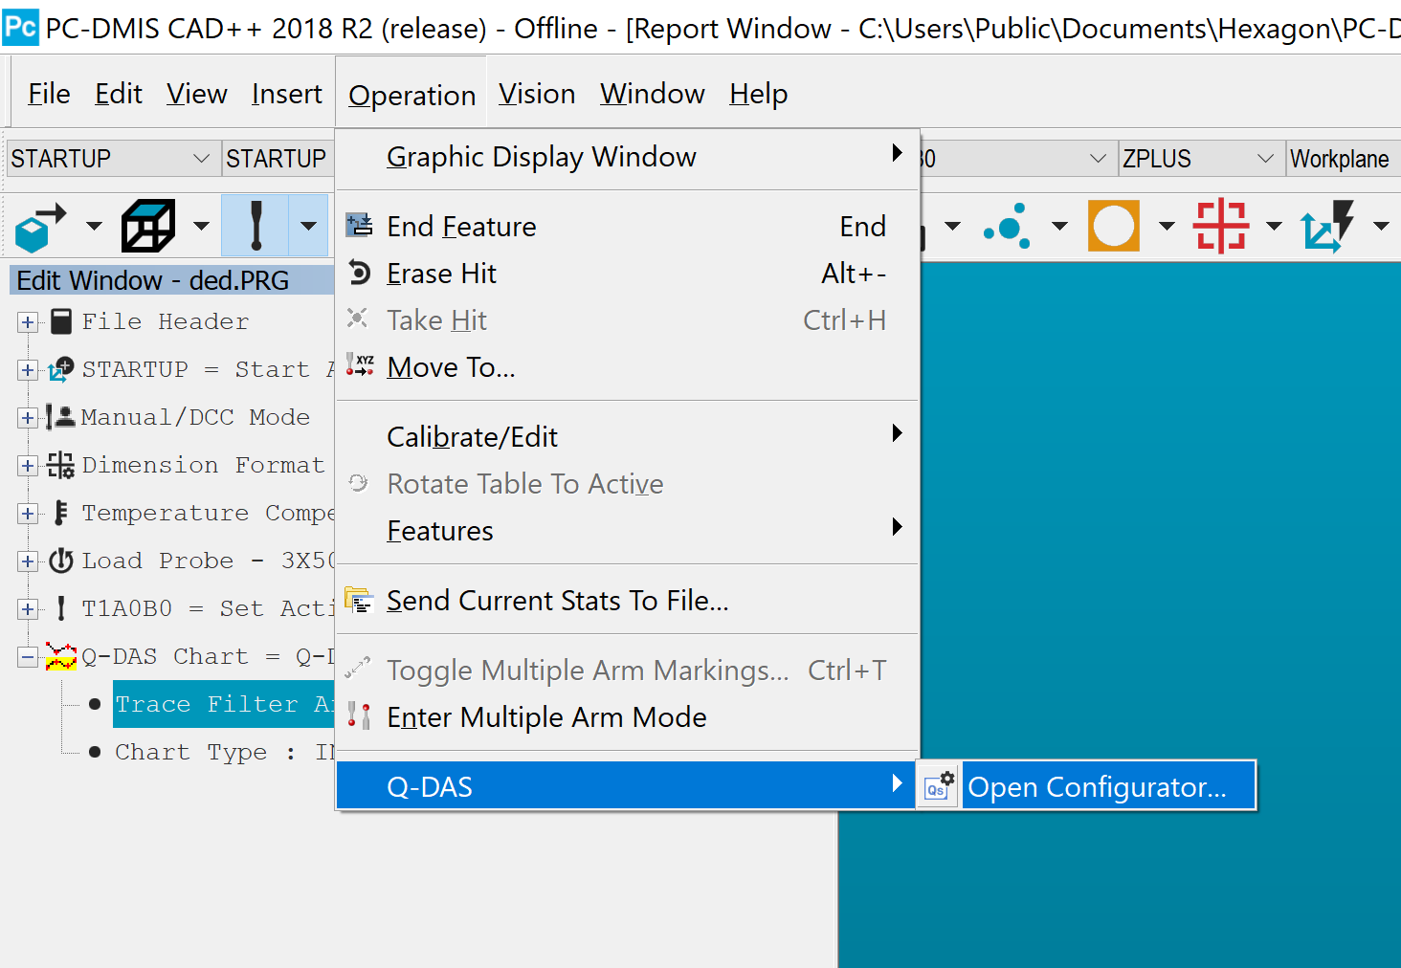
Task: Open the Vision menu
Action: (537, 93)
